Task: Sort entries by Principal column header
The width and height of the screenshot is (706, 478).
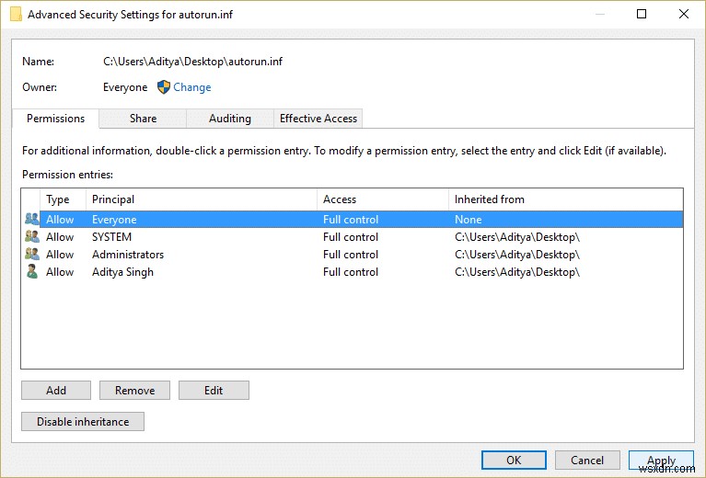Action: [x=201, y=199]
